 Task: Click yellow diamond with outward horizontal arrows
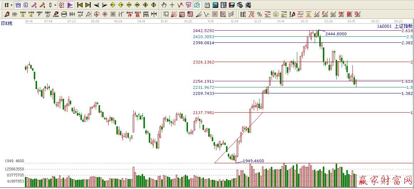[129, 5]
